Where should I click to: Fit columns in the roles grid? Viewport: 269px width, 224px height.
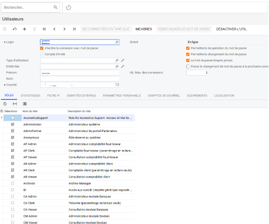(15, 104)
